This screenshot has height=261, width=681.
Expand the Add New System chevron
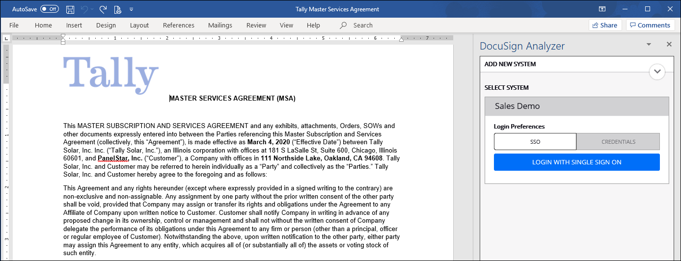click(657, 72)
